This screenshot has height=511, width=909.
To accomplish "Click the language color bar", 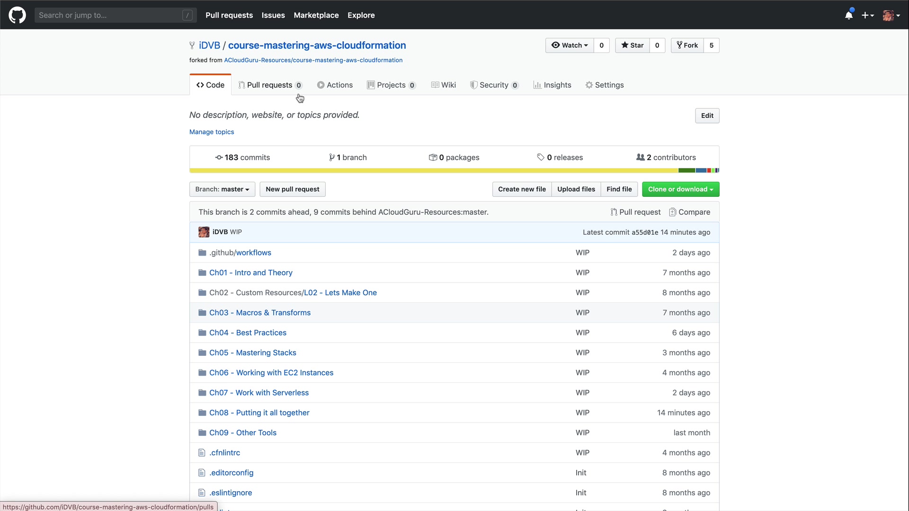I will 454,170.
